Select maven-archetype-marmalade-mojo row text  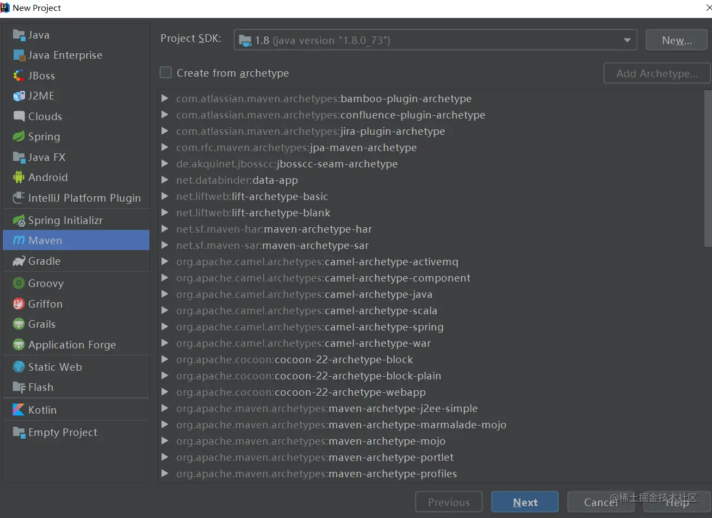[x=341, y=425]
